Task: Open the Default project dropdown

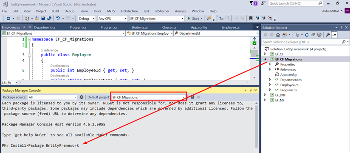Action: click(x=149, y=97)
